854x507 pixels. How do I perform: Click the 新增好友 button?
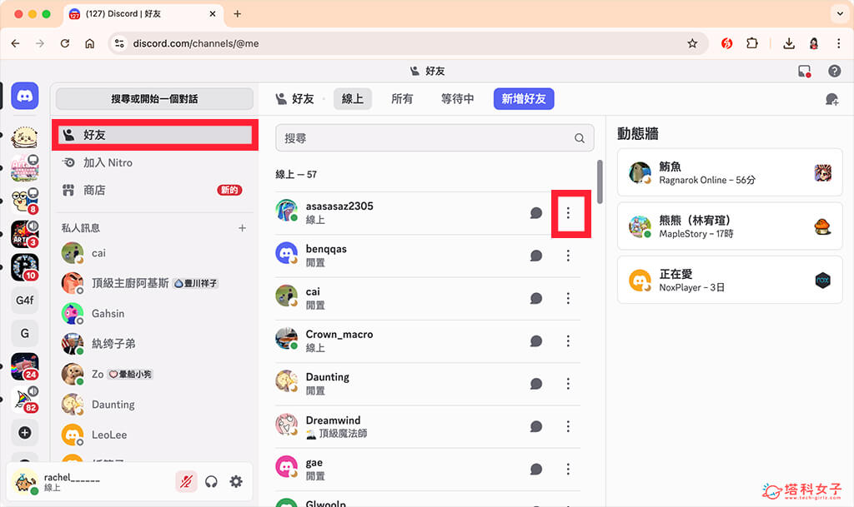click(x=524, y=99)
